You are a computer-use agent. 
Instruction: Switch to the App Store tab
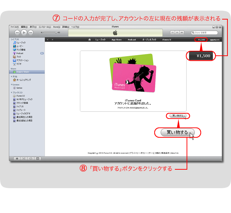tap(116, 40)
